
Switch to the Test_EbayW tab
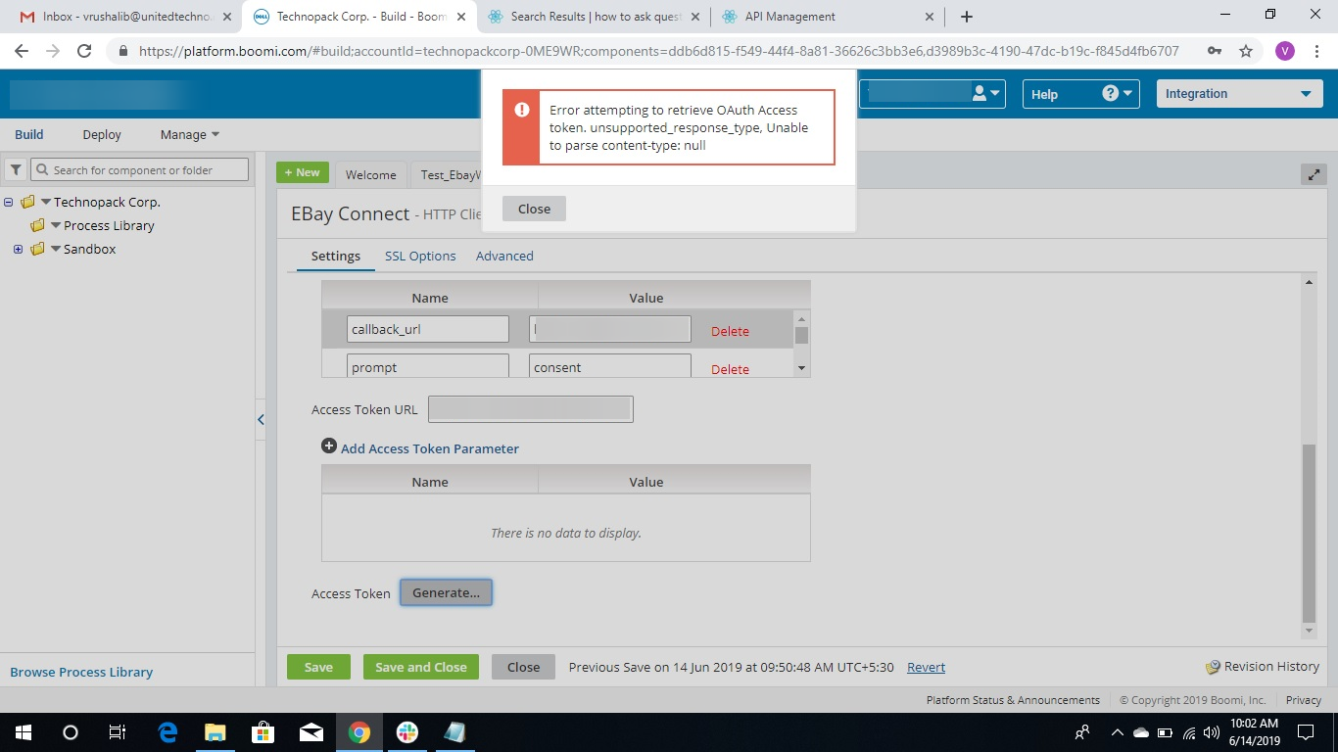pyautogui.click(x=449, y=174)
